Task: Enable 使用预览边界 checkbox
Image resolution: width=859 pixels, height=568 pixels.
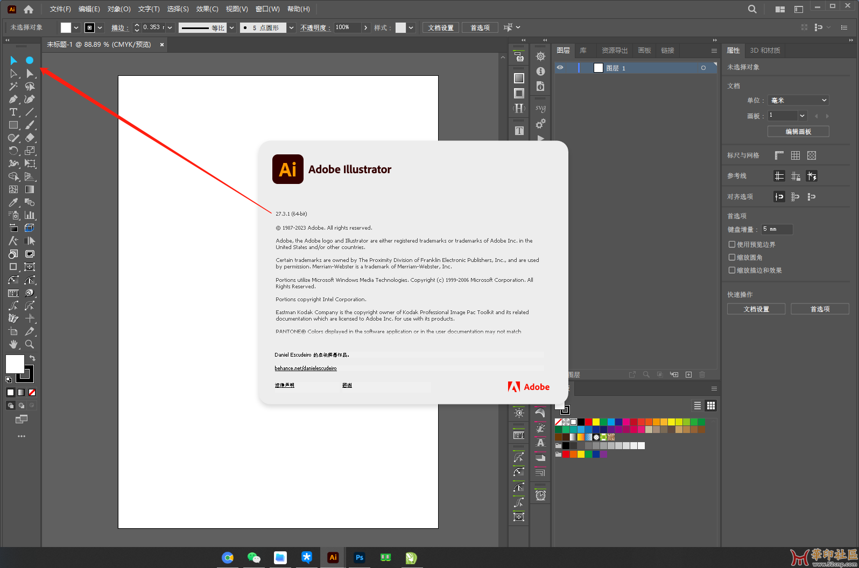Action: click(x=732, y=244)
